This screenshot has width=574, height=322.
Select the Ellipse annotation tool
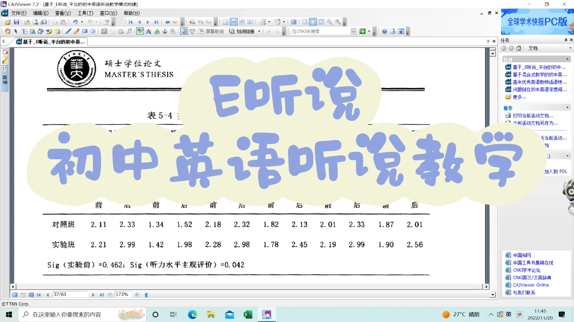pyautogui.click(x=93, y=31)
